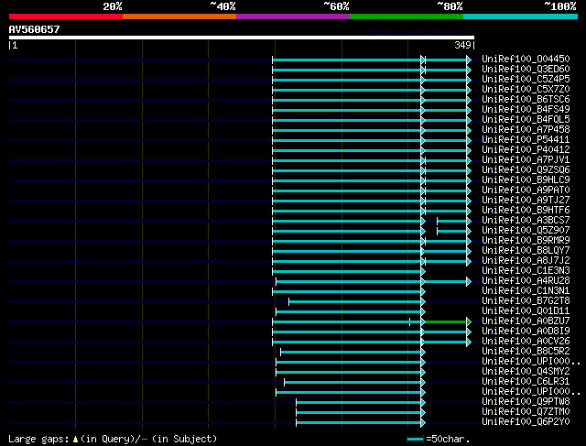Click the red 20% identity color swatch
The height and width of the screenshot is (446, 586).
click(66, 16)
